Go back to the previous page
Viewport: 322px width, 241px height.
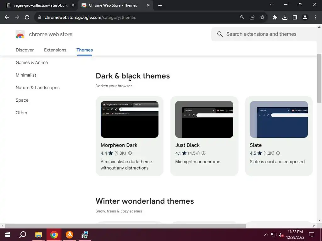point(7,18)
